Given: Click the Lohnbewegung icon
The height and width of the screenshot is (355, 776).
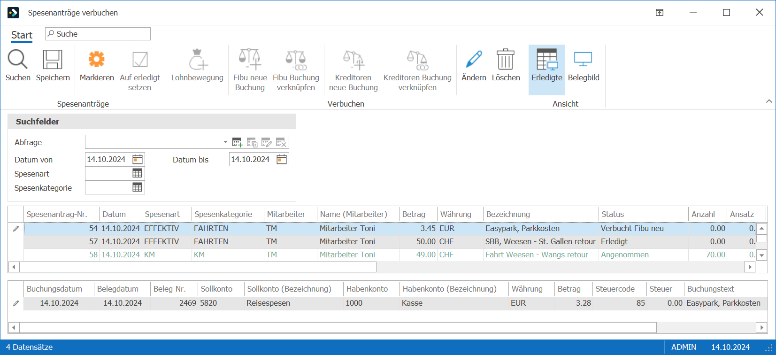Looking at the screenshot, I should [198, 60].
